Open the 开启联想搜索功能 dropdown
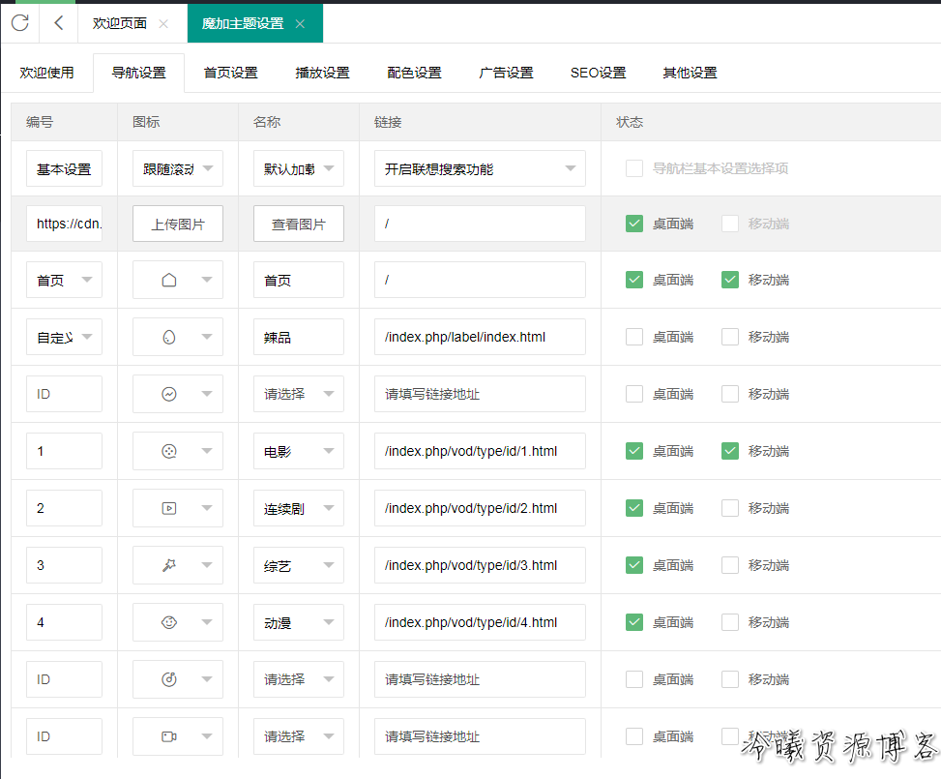The height and width of the screenshot is (779, 941). 480,168
